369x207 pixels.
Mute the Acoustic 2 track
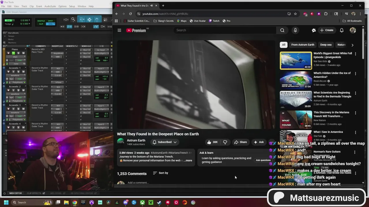pos(23,90)
